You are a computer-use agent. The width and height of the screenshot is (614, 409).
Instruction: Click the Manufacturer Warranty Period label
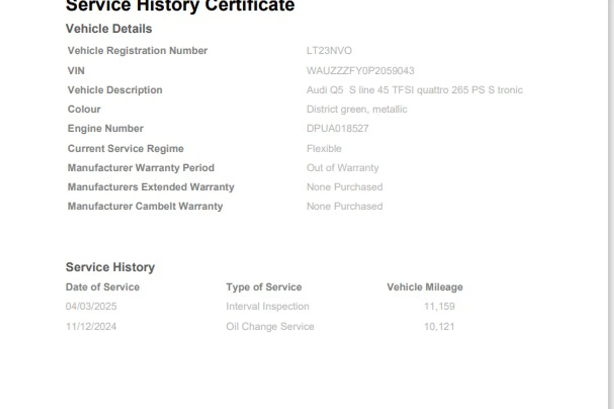[141, 168]
